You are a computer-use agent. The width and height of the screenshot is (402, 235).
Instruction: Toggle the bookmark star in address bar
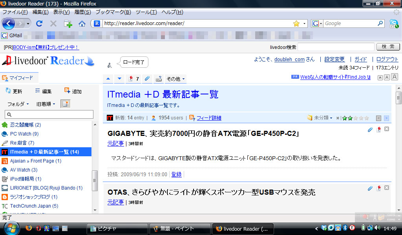point(296,23)
